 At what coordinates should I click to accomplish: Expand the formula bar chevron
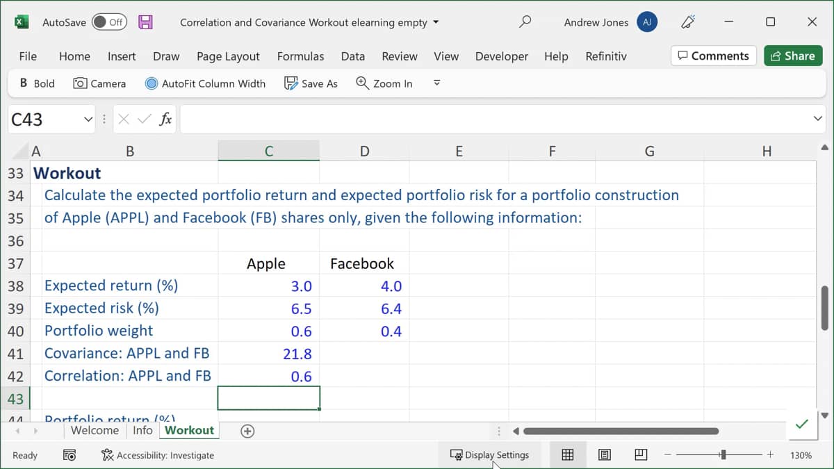pos(818,120)
